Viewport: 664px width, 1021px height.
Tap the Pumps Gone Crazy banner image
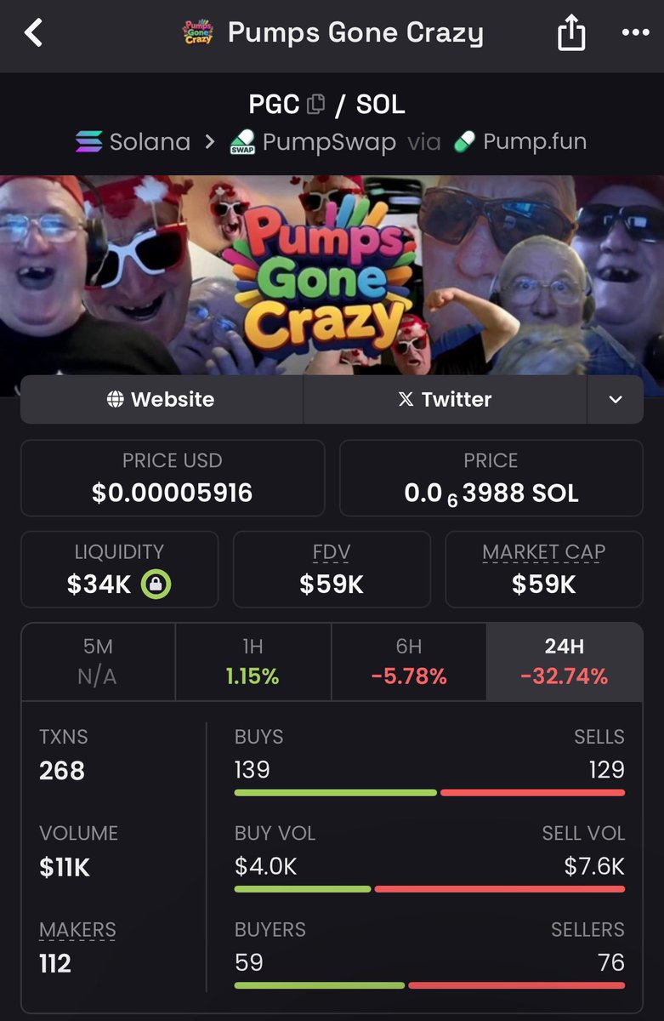click(x=332, y=275)
